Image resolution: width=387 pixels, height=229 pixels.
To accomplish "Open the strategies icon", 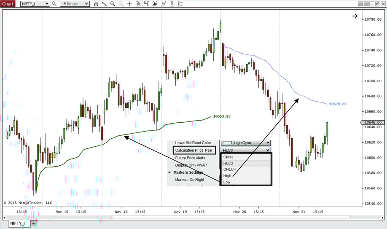I will (x=172, y=4).
